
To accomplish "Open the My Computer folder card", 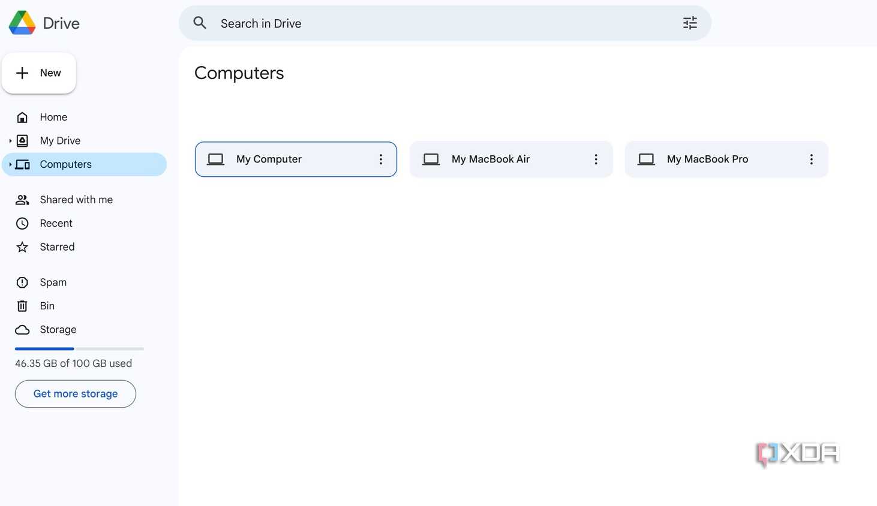I will (x=296, y=159).
